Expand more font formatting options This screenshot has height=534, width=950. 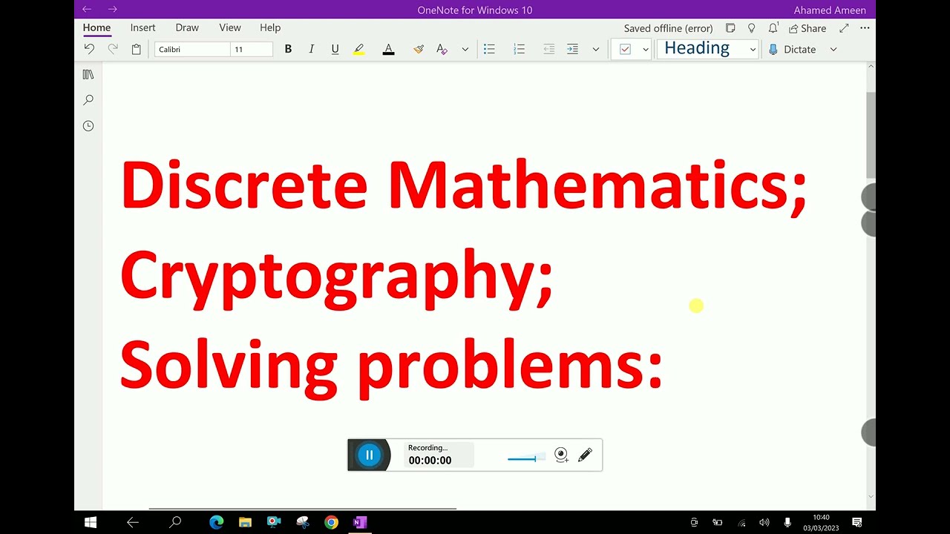(465, 49)
